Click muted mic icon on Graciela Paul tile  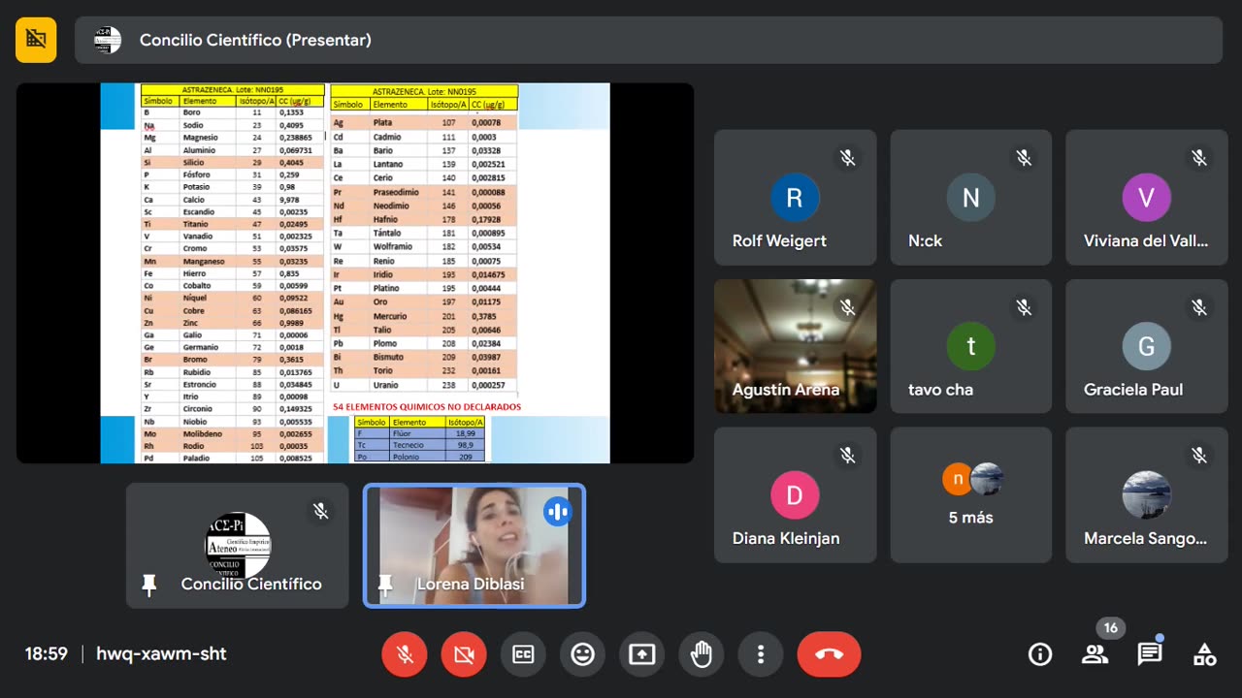pos(1199,306)
